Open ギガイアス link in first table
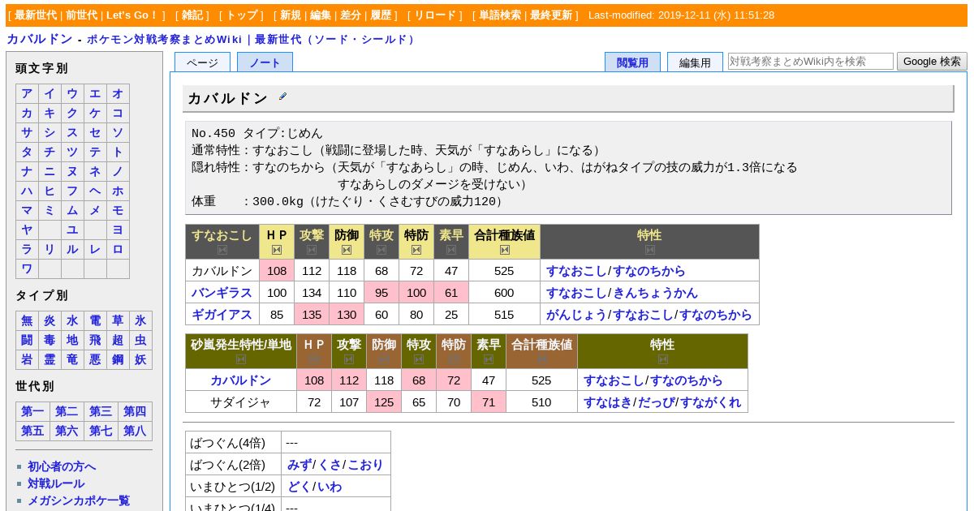The height and width of the screenshot is (511, 974). [x=222, y=315]
